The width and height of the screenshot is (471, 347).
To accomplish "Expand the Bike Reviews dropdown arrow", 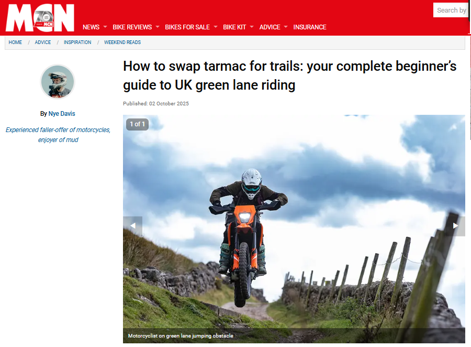I will [158, 27].
